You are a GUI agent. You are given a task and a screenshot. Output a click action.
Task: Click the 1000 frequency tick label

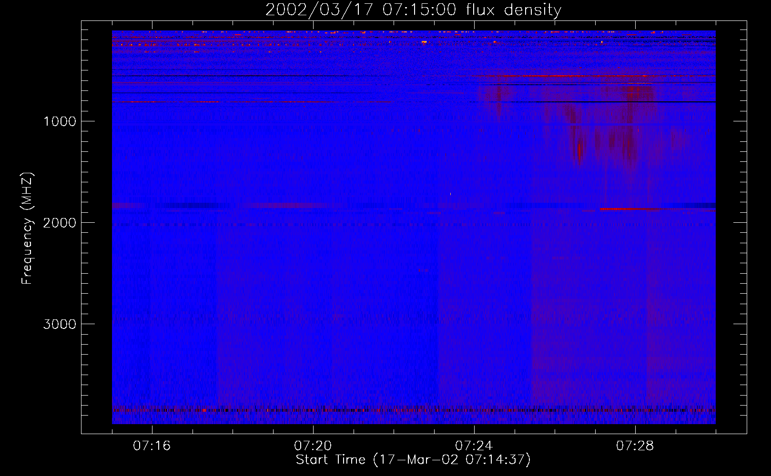click(x=60, y=121)
